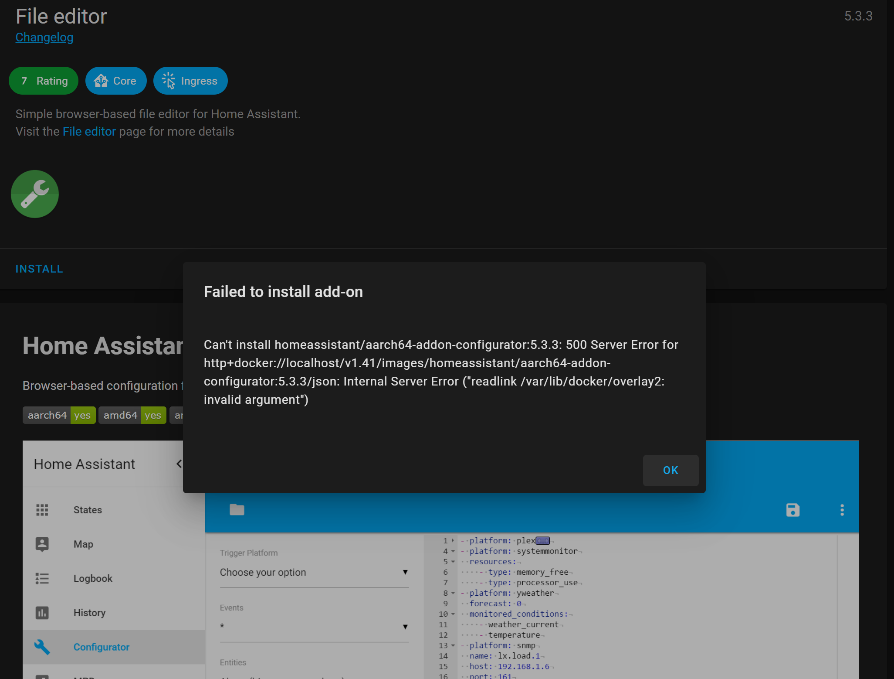Select the Configurator wrench icon
This screenshot has height=679, width=894.
(x=42, y=647)
